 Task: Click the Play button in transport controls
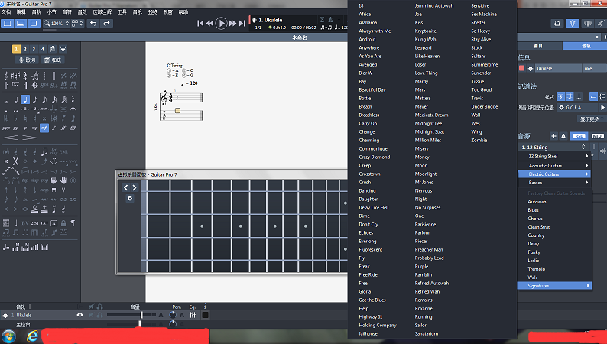[x=222, y=24]
